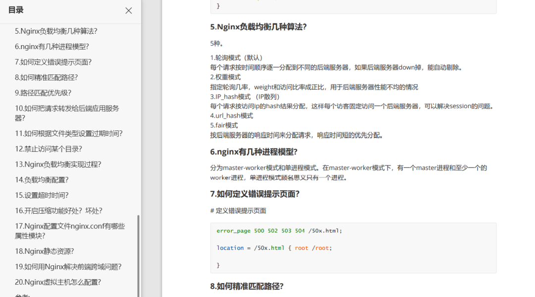The image size is (535, 297).
Task: Click sentence 指定轮询几率，weight和访问比率成正比
Action: point(314,87)
